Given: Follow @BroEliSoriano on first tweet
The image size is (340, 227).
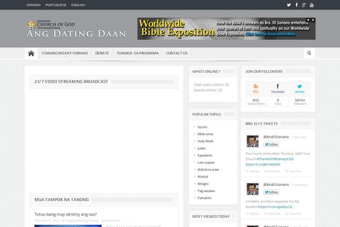Looking at the screenshot, I should [271, 144].
